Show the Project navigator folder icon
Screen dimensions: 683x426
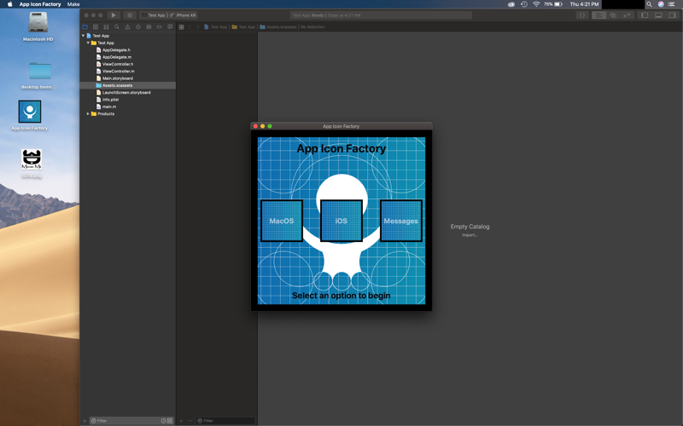[x=85, y=27]
